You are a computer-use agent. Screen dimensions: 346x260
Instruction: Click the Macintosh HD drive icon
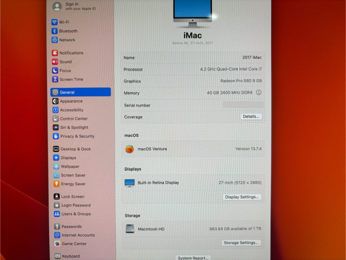(x=130, y=229)
